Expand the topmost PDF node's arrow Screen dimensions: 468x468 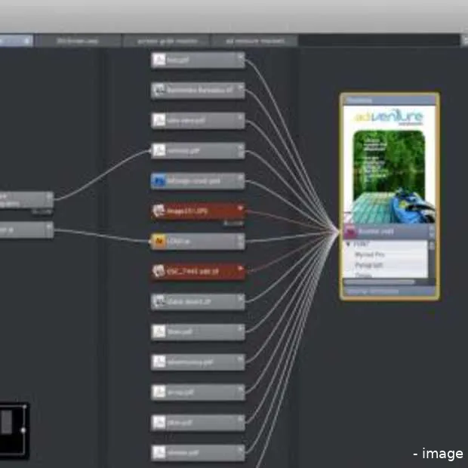[241, 57]
